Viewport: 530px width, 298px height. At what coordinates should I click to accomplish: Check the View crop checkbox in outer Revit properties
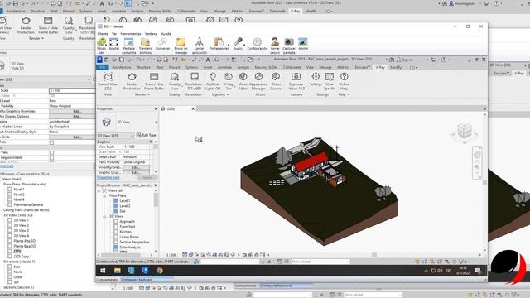click(51, 152)
